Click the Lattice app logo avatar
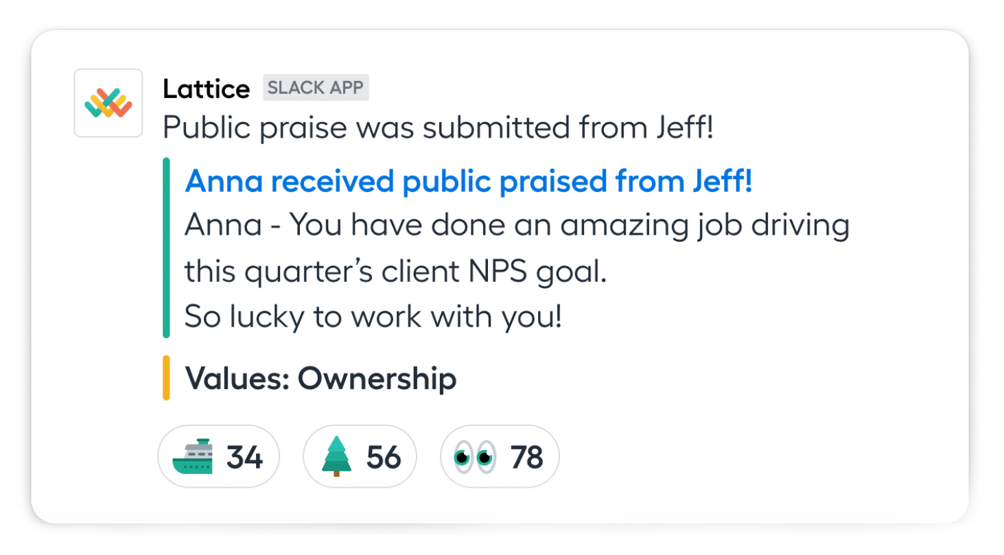The image size is (1004, 555). coord(108,103)
